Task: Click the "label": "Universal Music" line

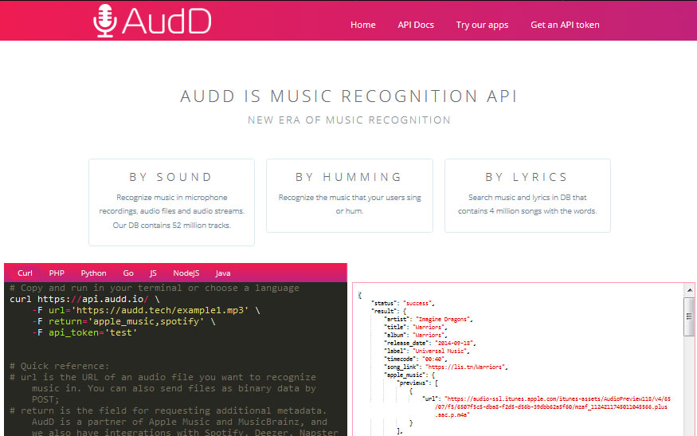Action: (427, 351)
